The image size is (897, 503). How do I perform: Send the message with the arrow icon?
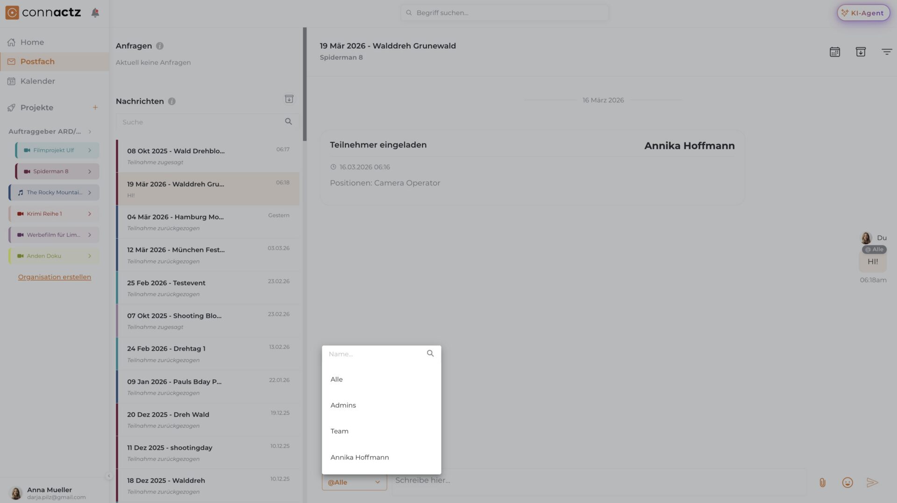click(872, 482)
